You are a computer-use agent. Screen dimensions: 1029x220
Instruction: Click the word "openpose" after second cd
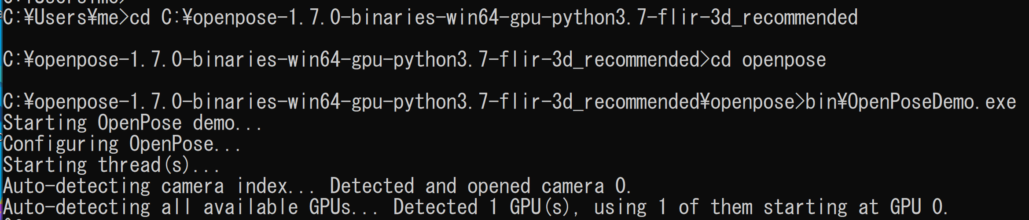784,60
